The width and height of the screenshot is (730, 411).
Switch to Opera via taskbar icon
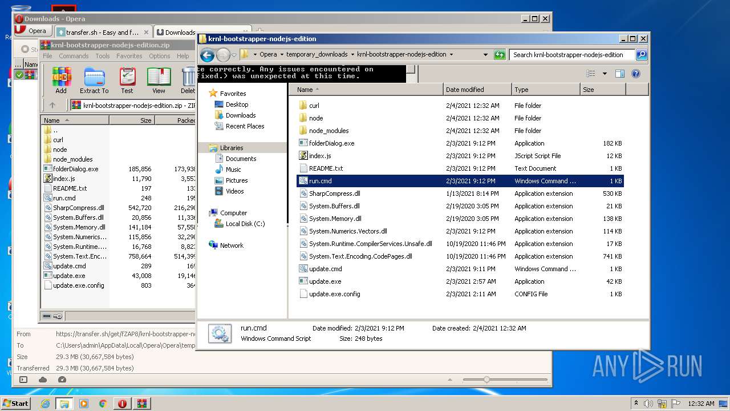(x=123, y=404)
